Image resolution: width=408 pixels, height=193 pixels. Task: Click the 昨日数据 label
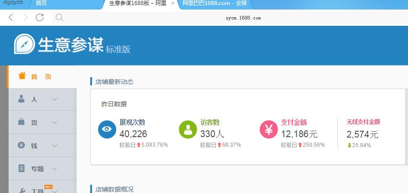coord(114,104)
